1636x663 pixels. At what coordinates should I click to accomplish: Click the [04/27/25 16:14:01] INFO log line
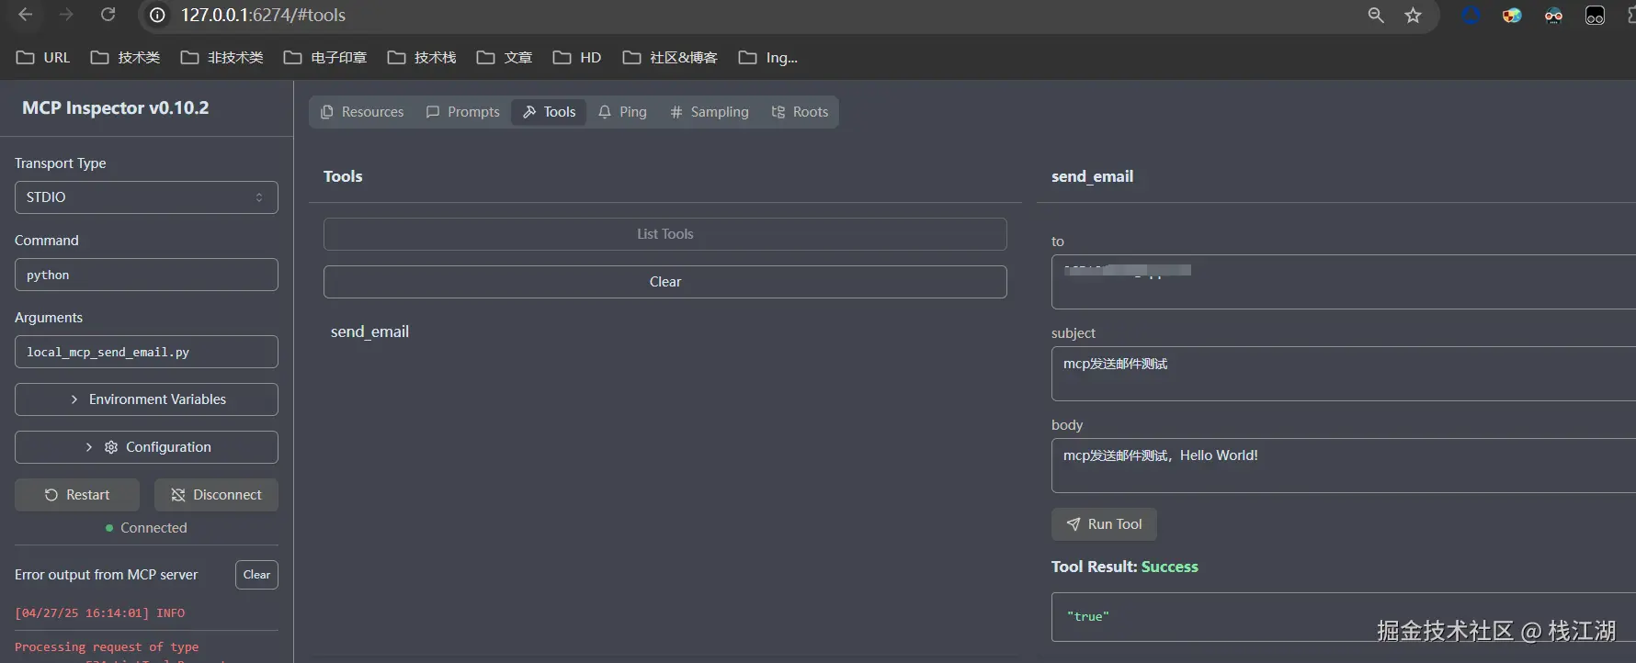[100, 612]
